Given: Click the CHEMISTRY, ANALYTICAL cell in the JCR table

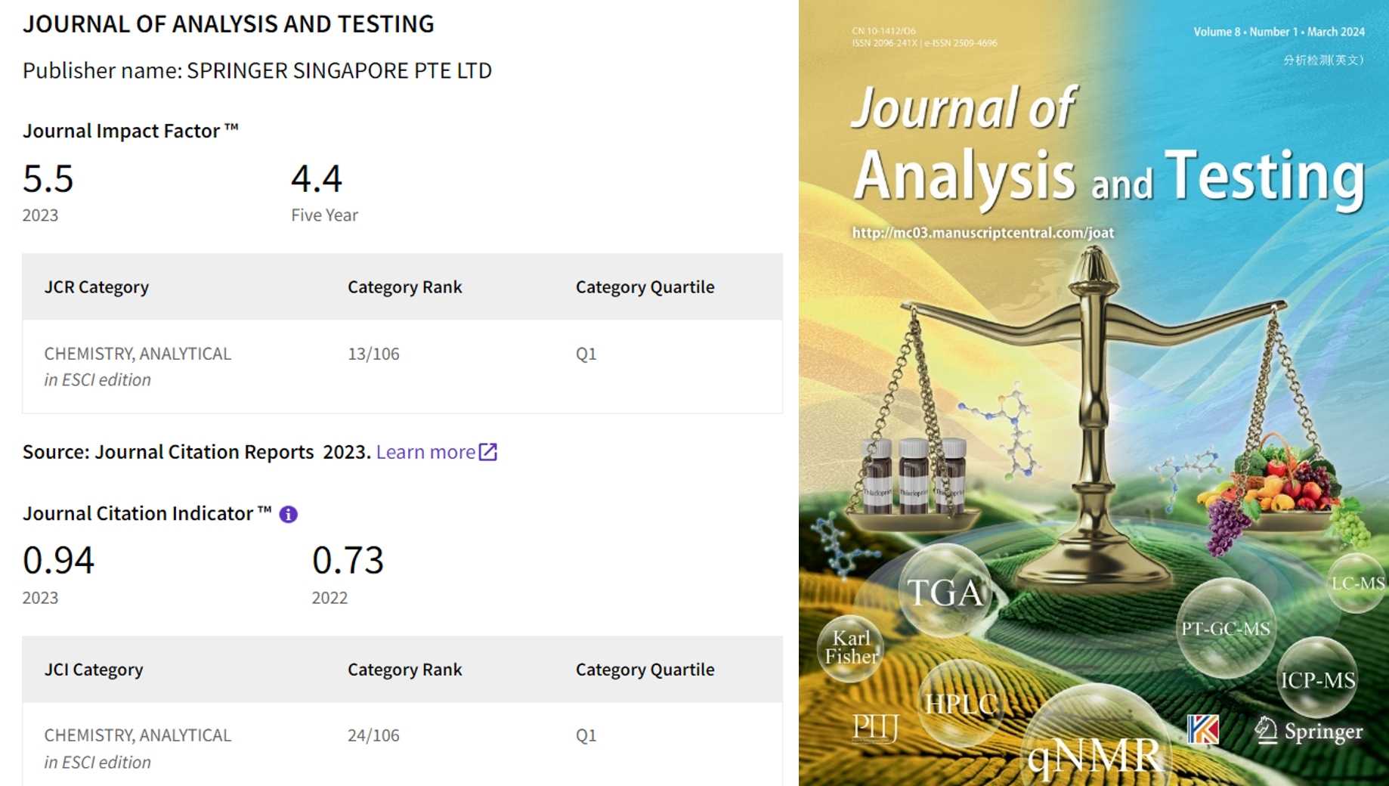Looking at the screenshot, I should tap(138, 367).
